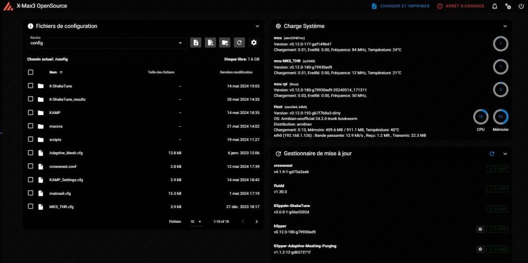Image resolution: width=528 pixels, height=263 pixels.
Task: Open the settings gears icon in header
Action: pyautogui.click(x=508, y=6)
